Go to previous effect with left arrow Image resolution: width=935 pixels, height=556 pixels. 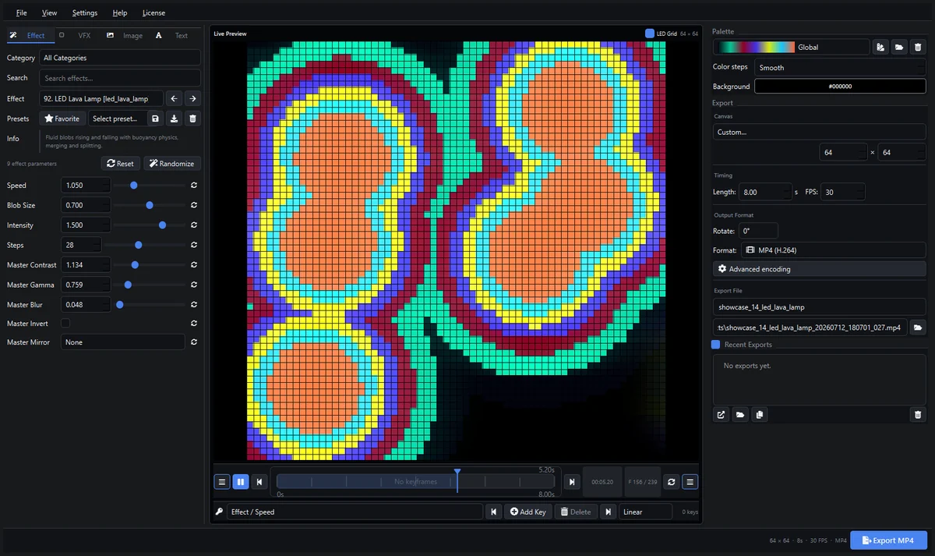(174, 98)
